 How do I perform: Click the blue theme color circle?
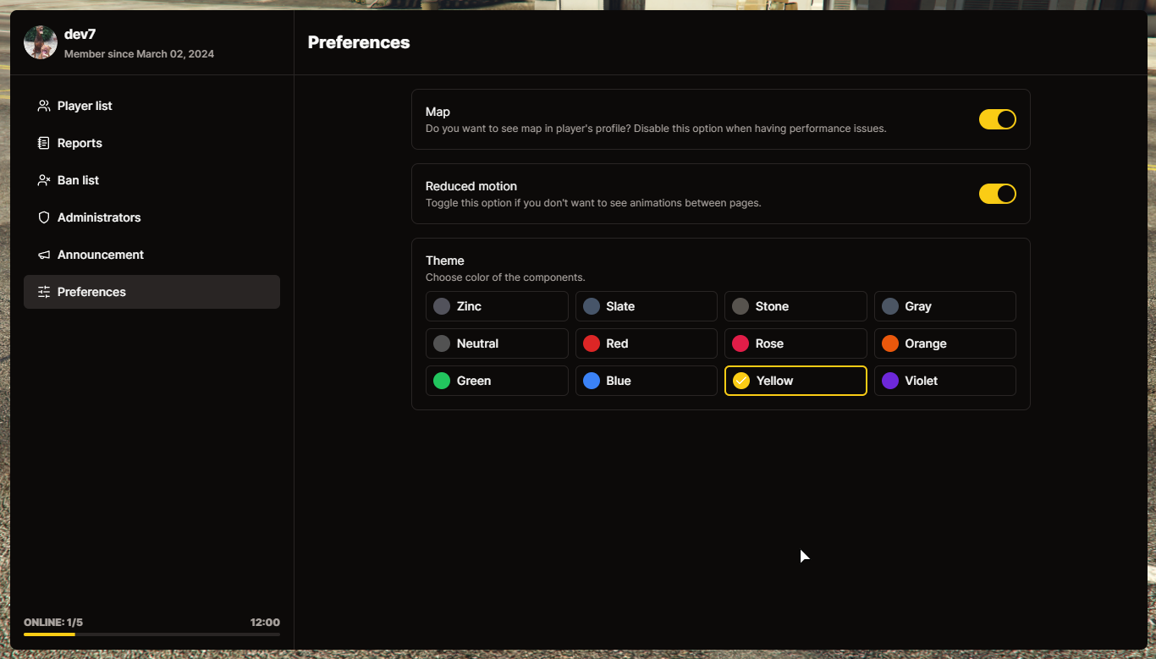pos(592,381)
